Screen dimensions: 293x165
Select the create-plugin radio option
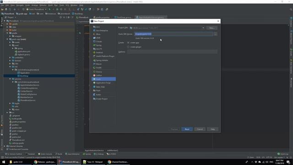(x=128, y=47)
